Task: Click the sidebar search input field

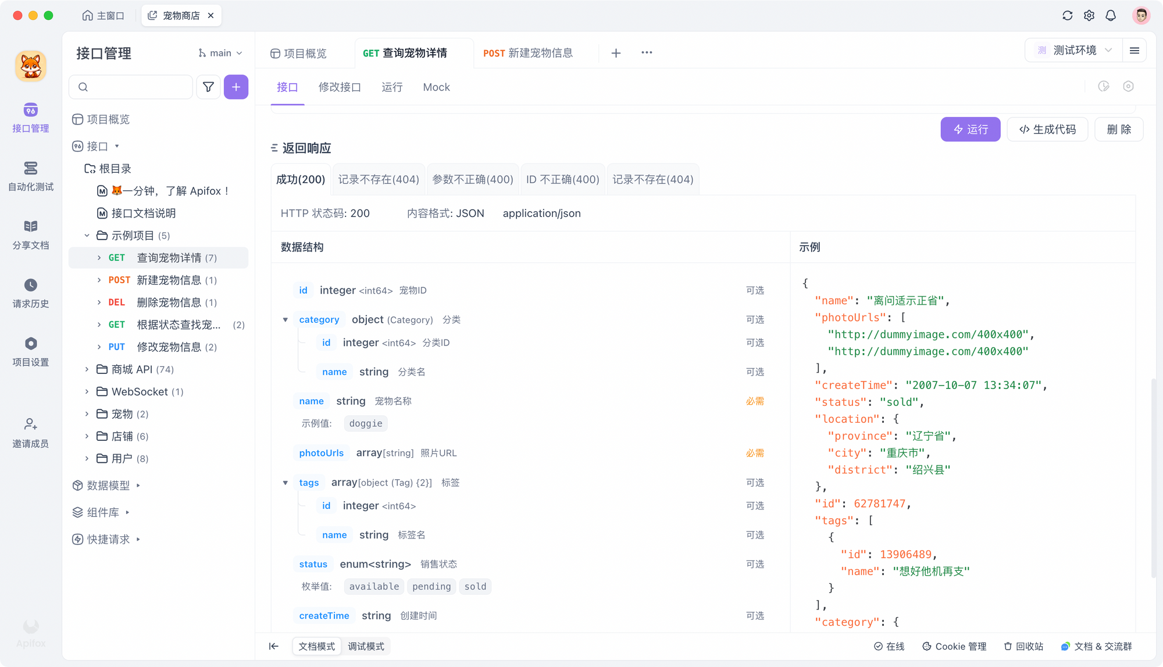Action: 137,87
